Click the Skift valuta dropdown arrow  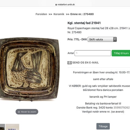pyautogui.click(x=115, y=39)
